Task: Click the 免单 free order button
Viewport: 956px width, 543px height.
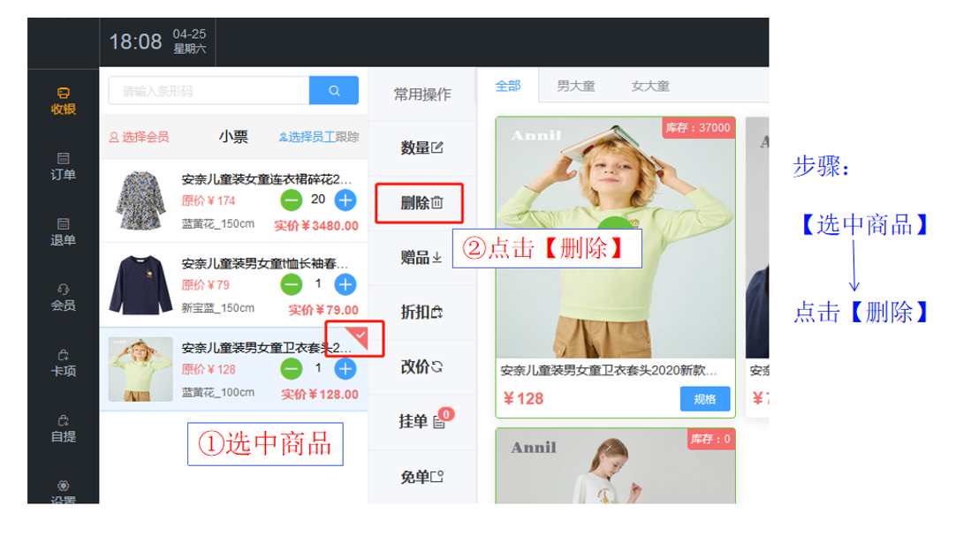Action: click(x=422, y=477)
